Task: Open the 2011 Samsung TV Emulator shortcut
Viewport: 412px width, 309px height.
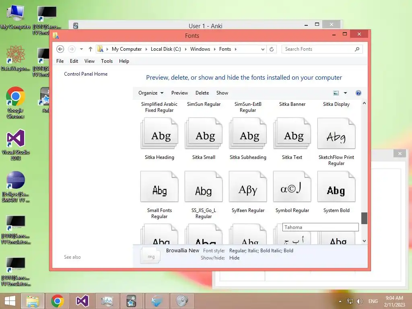Action: pos(16,272)
